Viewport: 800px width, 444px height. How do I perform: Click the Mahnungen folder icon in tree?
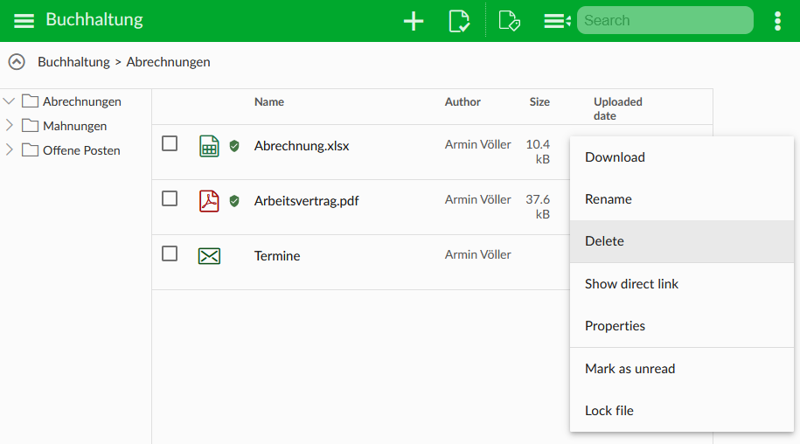[x=30, y=125]
